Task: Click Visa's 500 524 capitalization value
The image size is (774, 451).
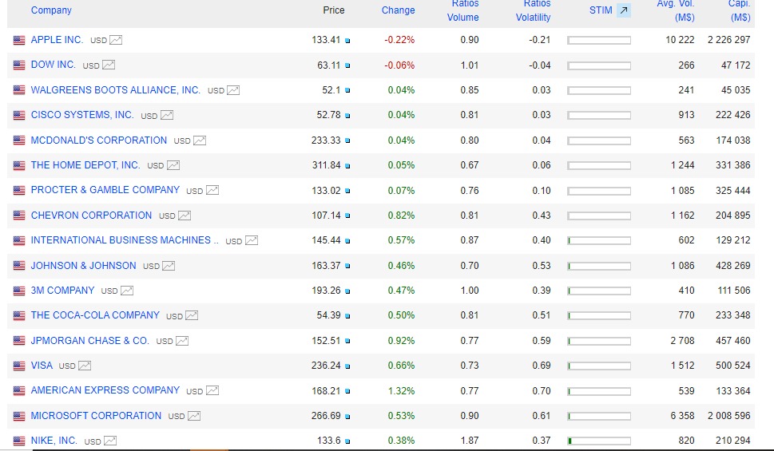Action: tap(733, 366)
